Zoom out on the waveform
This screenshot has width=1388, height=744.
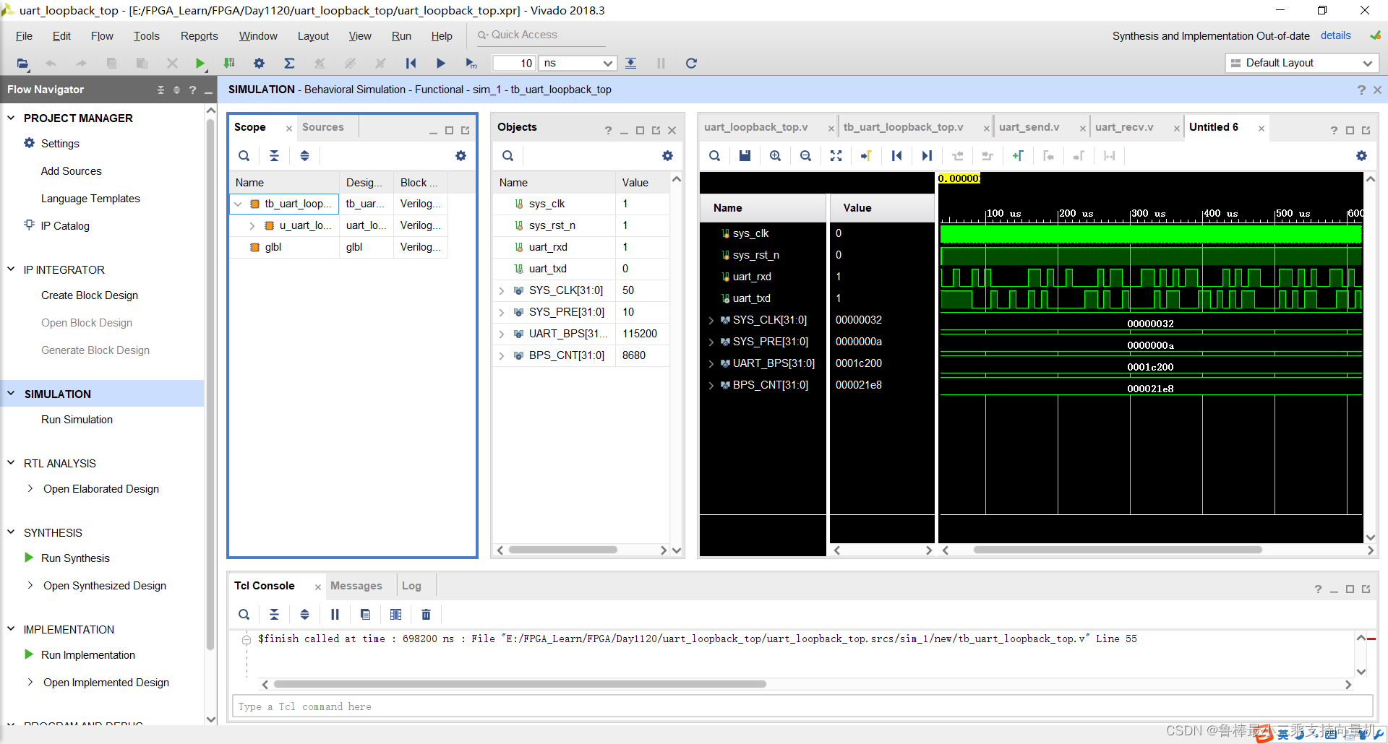click(x=805, y=156)
